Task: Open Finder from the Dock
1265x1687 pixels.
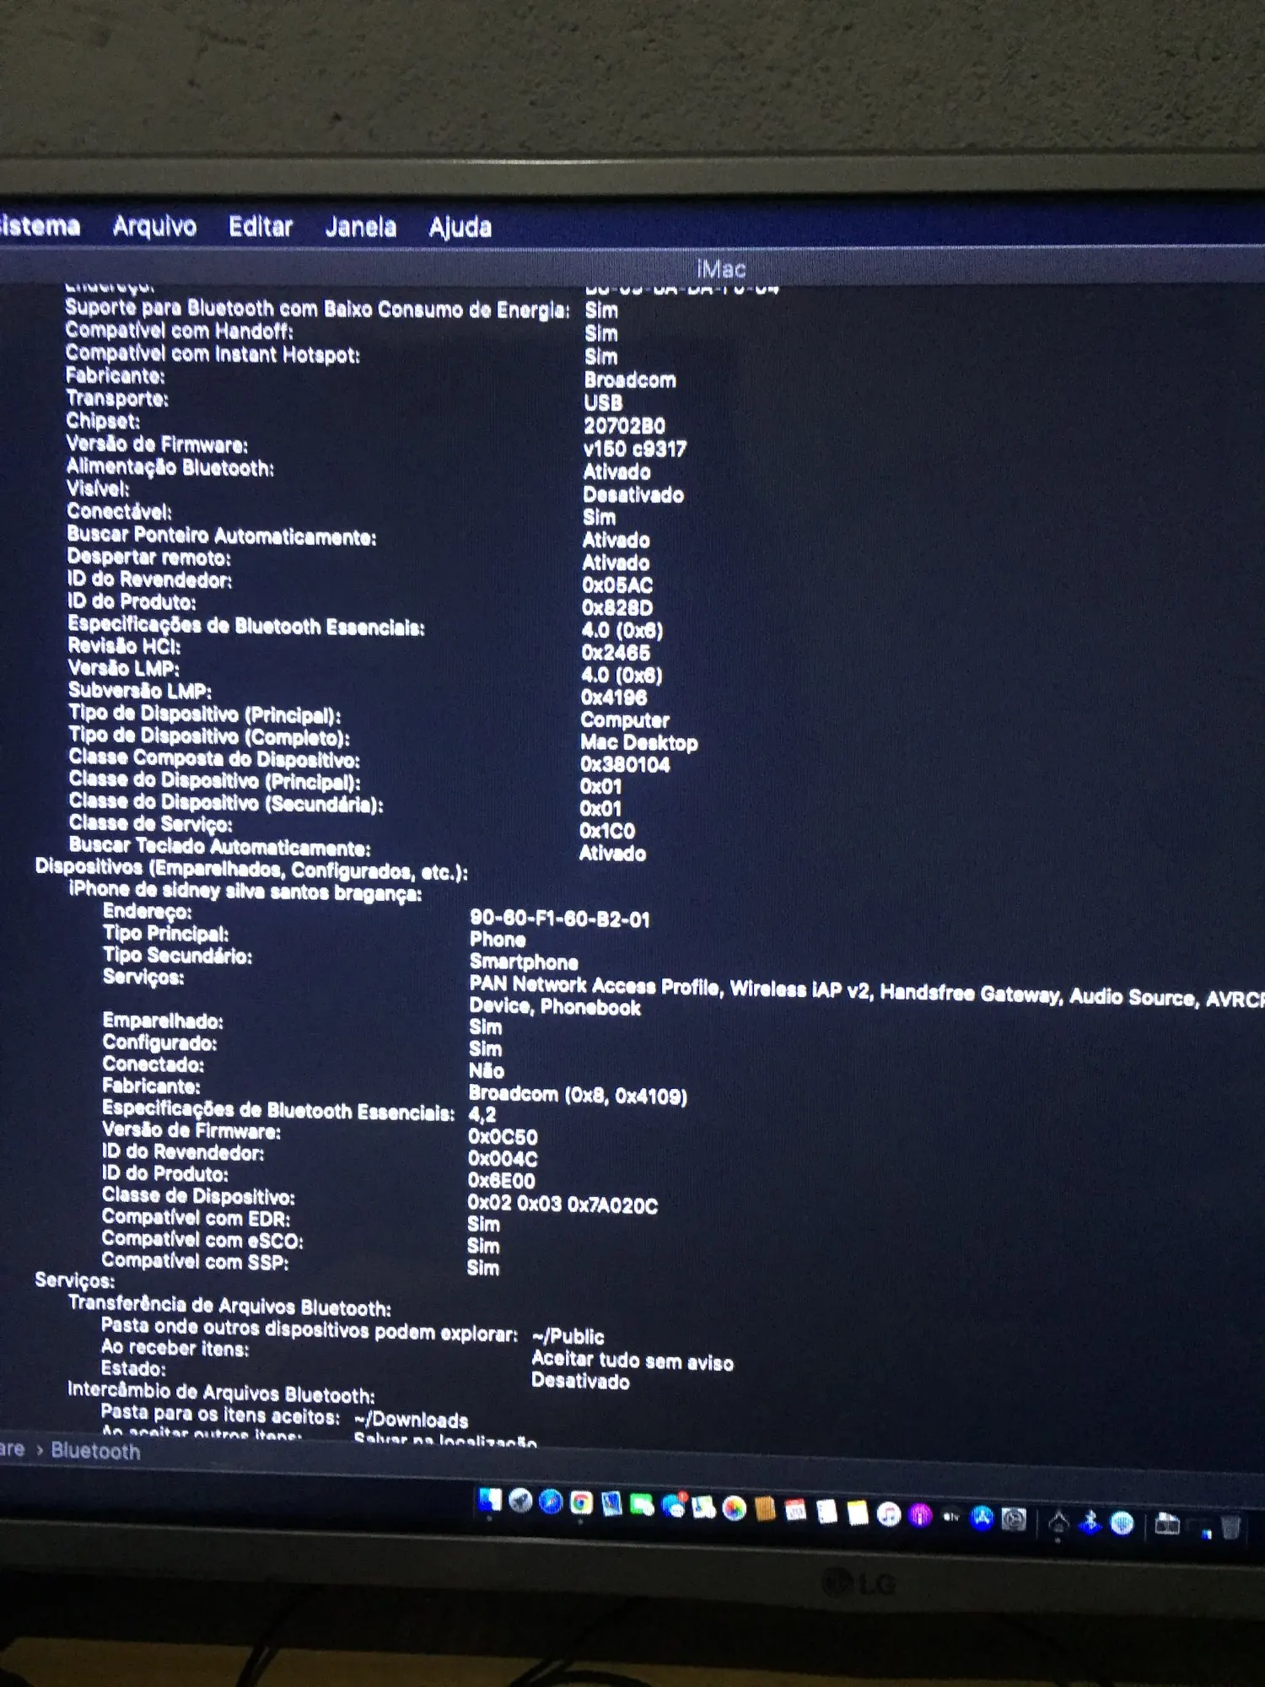Action: click(x=489, y=1501)
